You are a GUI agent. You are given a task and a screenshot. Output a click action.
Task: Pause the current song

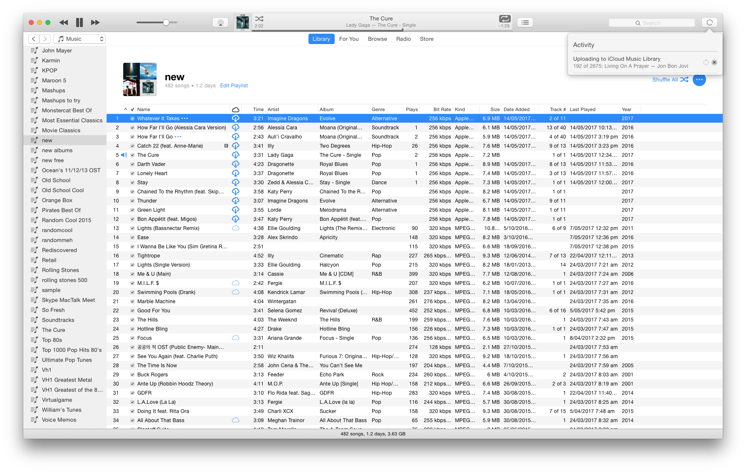[x=80, y=22]
